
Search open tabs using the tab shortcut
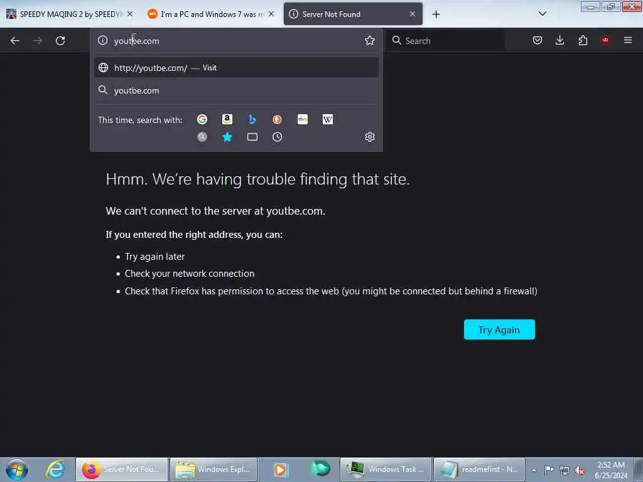pos(252,137)
